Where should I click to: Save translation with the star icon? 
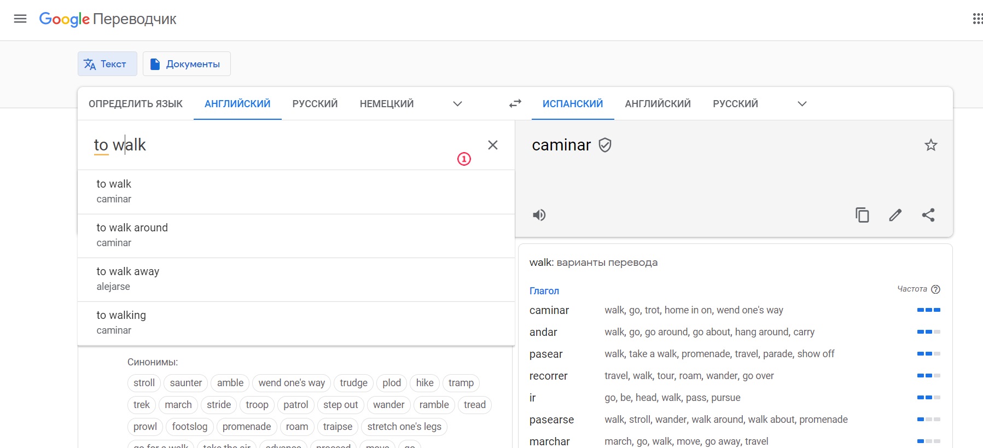pos(930,145)
